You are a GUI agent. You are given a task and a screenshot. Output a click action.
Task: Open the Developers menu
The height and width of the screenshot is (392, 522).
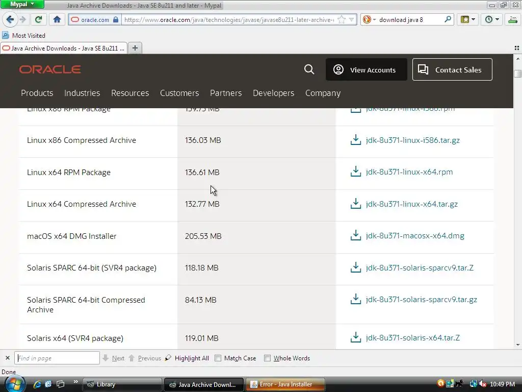click(x=273, y=93)
